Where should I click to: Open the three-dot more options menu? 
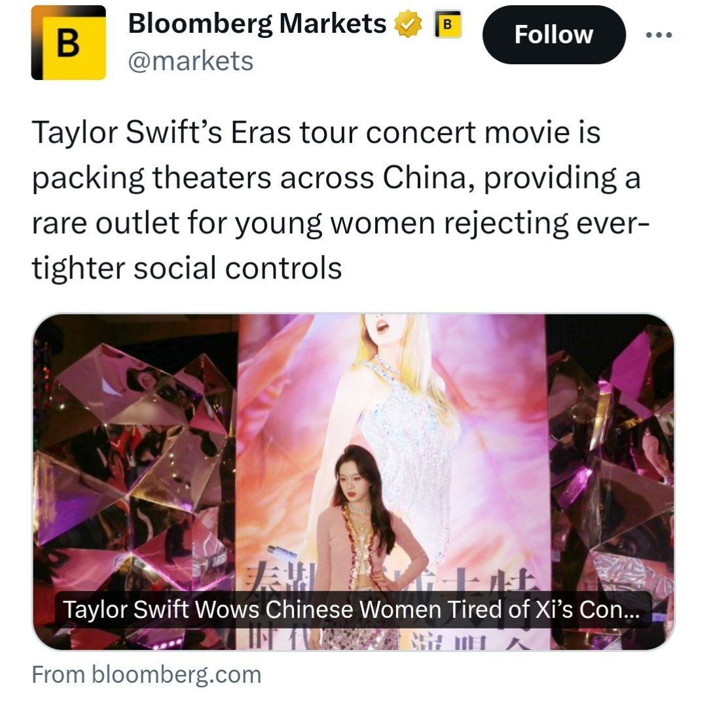click(658, 35)
